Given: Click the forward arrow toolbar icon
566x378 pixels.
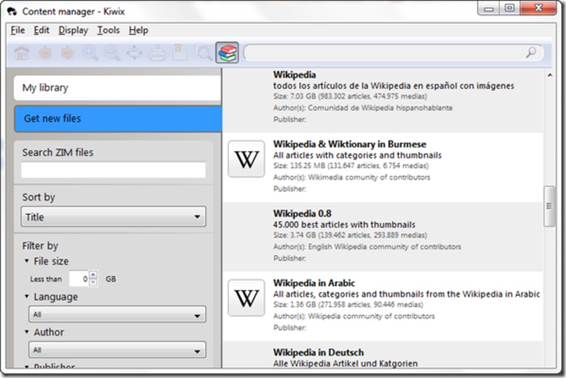Looking at the screenshot, I should coord(67,54).
